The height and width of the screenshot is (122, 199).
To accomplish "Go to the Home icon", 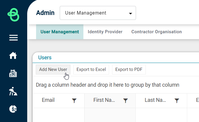I will (13, 56).
